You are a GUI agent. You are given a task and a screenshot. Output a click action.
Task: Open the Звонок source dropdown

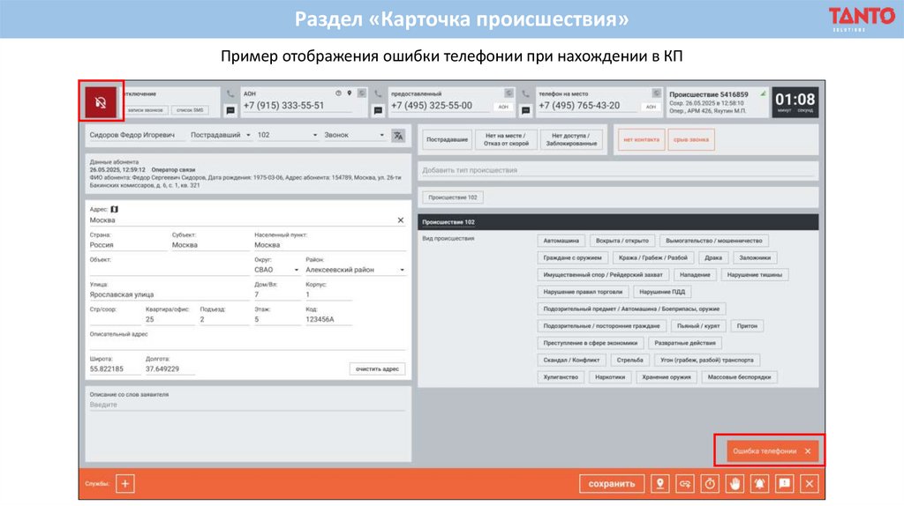click(354, 135)
